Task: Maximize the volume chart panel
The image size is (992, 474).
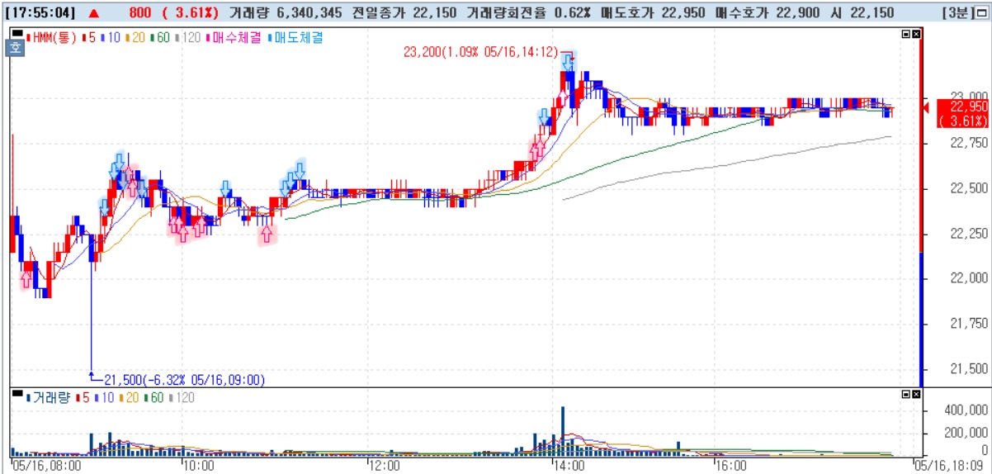Action: coord(905,396)
